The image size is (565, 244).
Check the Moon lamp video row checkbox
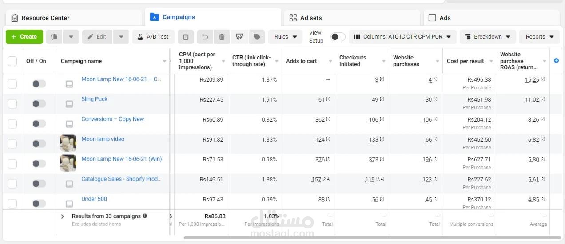click(x=12, y=144)
